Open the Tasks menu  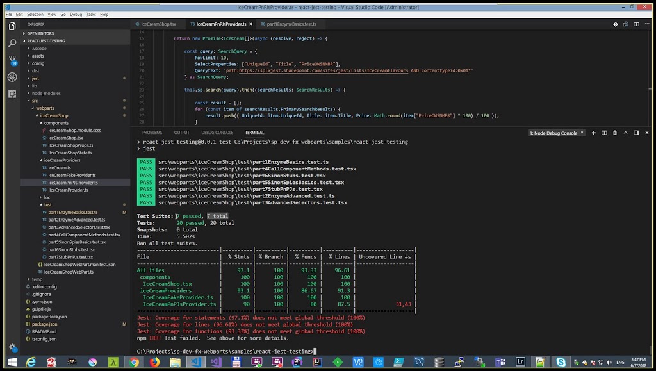click(91, 15)
